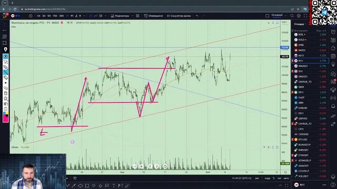Select the pink highlighted line drawing tool

pyautogui.click(x=6, y=72)
